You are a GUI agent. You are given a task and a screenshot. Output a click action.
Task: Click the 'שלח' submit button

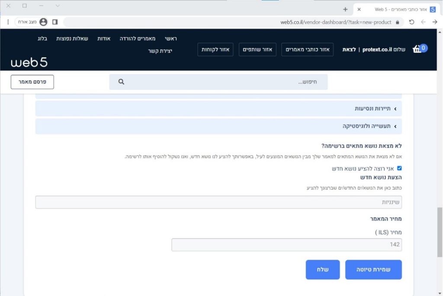(x=323, y=270)
